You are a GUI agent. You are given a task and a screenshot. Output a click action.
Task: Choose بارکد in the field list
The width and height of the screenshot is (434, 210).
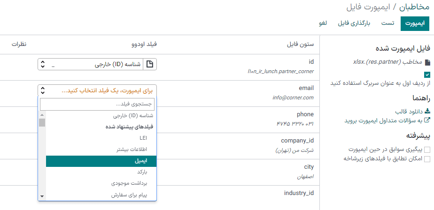101,172
